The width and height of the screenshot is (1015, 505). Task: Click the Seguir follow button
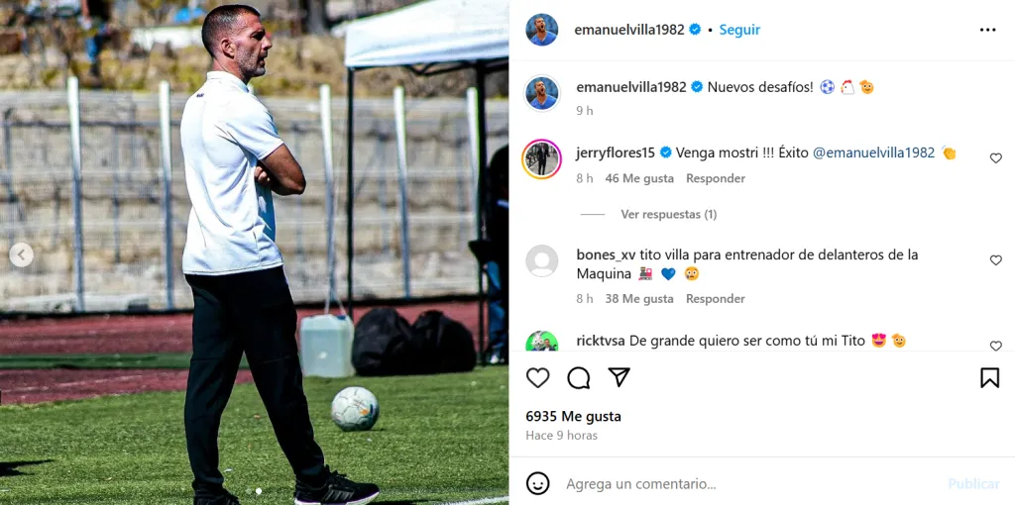pos(739,30)
